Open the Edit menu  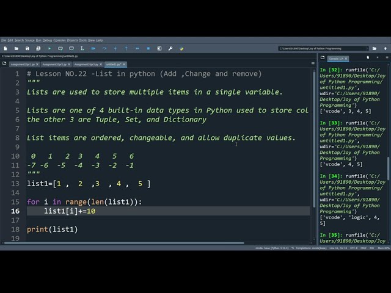point(10,40)
